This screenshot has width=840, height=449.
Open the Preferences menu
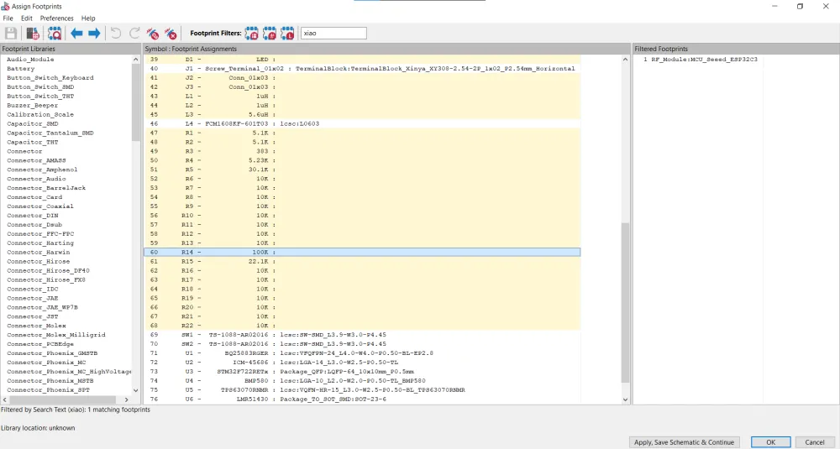click(x=56, y=18)
